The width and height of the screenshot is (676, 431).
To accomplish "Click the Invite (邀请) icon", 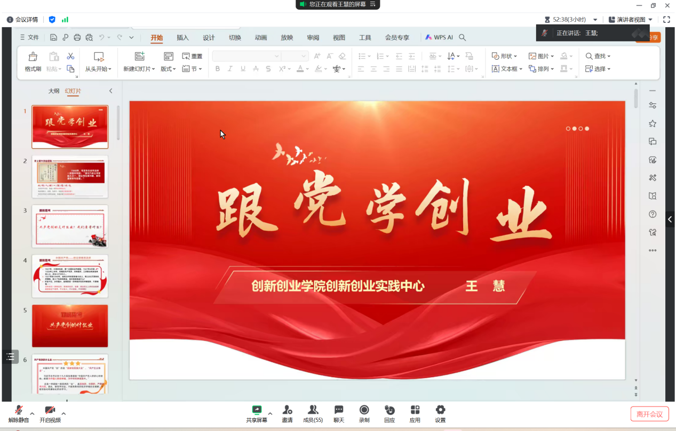I will pos(287,410).
